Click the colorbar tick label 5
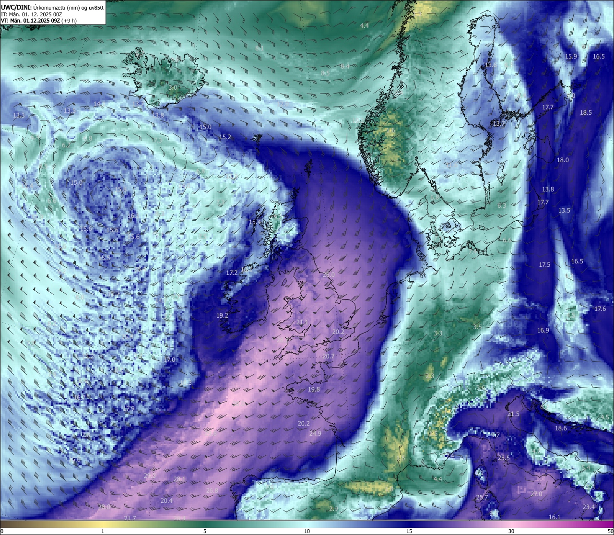Image resolution: width=614 pixels, height=535 pixels. (x=205, y=531)
